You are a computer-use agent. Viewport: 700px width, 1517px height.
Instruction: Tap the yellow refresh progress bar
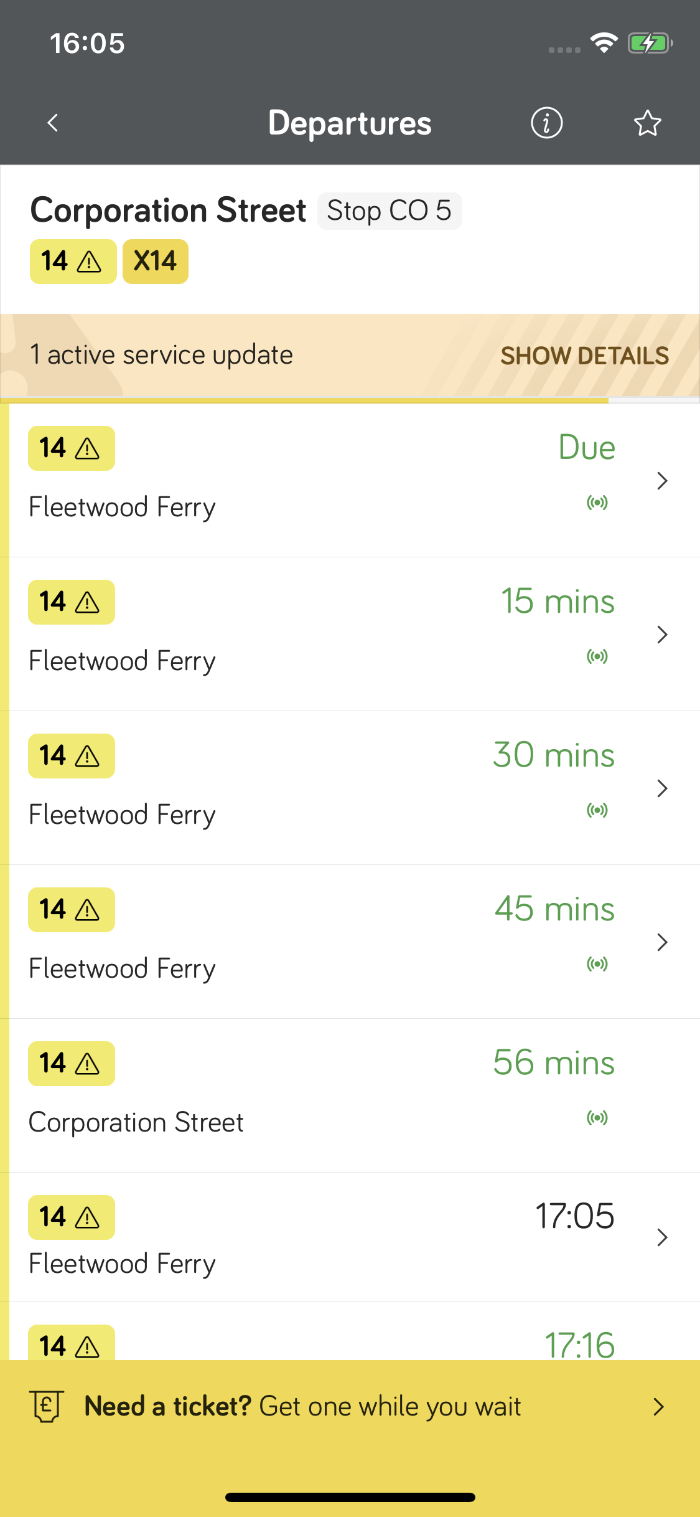305,400
